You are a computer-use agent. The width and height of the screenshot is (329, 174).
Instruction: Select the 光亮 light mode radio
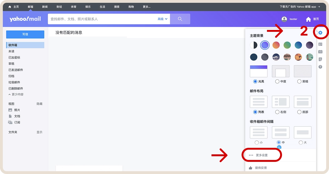(x=255, y=81)
